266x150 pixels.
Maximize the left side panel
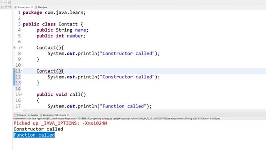10,7
